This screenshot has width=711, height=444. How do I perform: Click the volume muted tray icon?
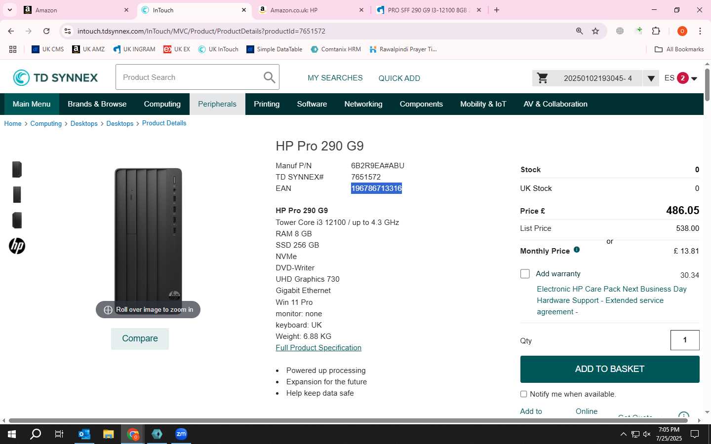[x=647, y=435]
